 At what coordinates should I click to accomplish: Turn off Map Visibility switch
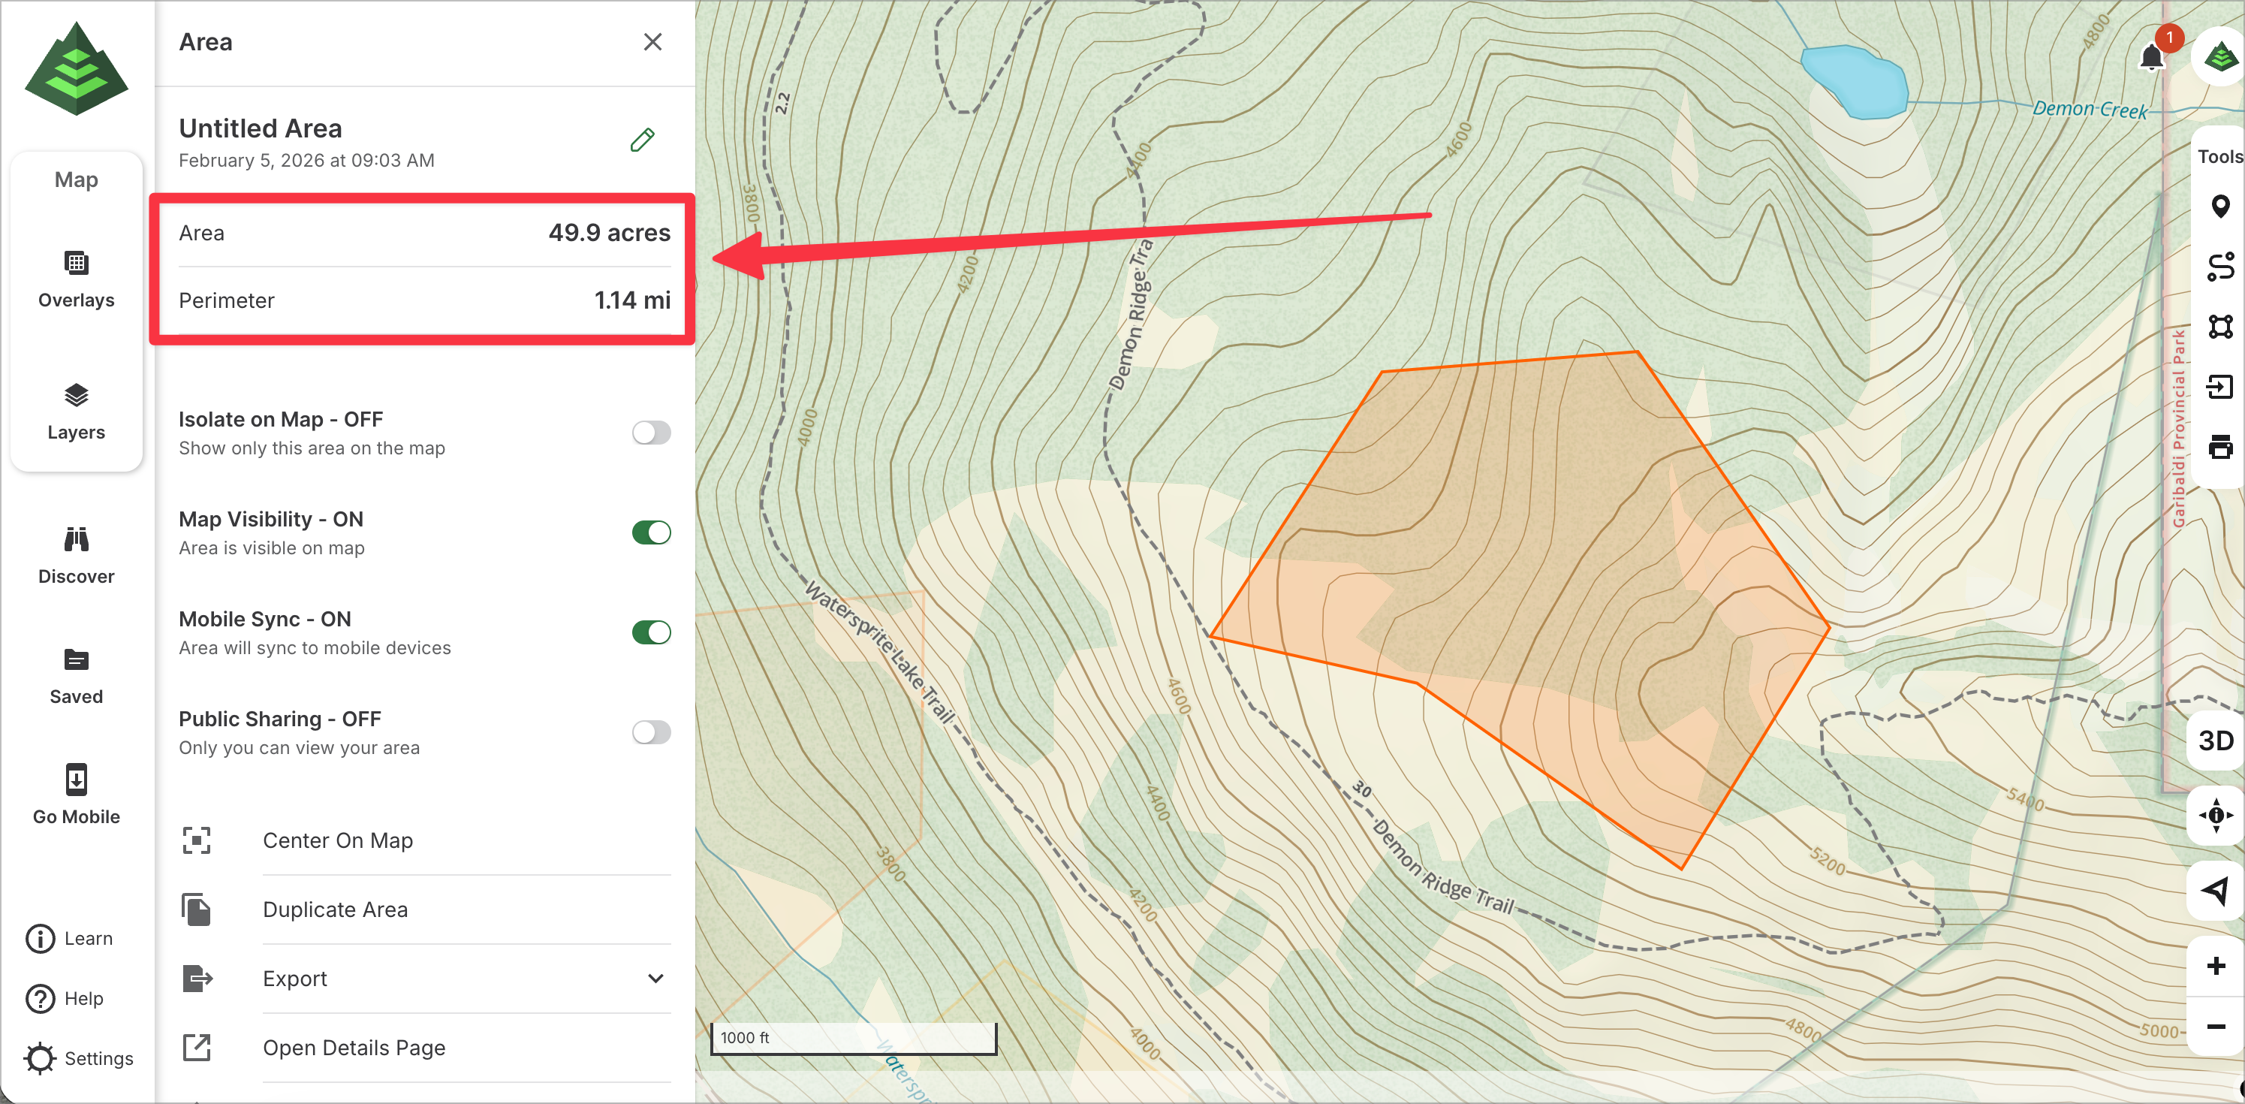651,532
